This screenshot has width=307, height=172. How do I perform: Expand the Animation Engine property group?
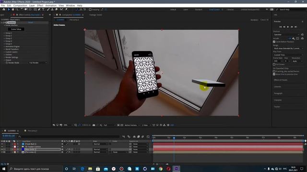(x=4, y=47)
